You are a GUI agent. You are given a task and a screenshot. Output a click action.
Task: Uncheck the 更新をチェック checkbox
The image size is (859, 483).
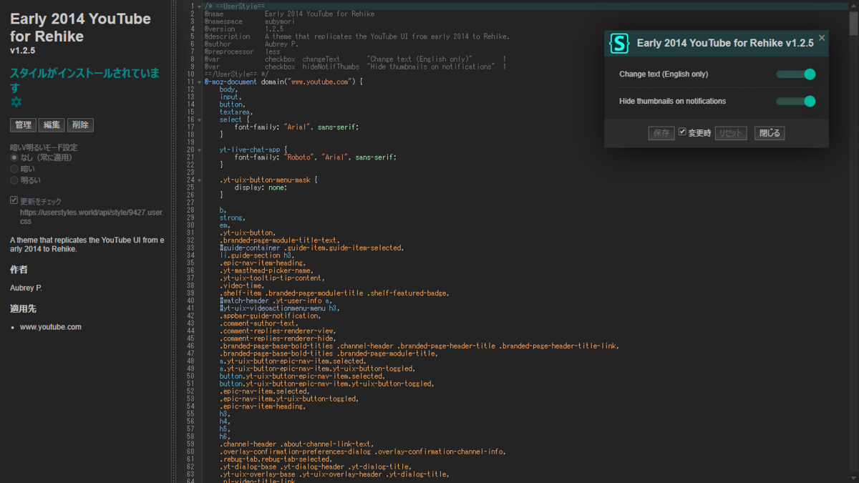[x=14, y=200]
